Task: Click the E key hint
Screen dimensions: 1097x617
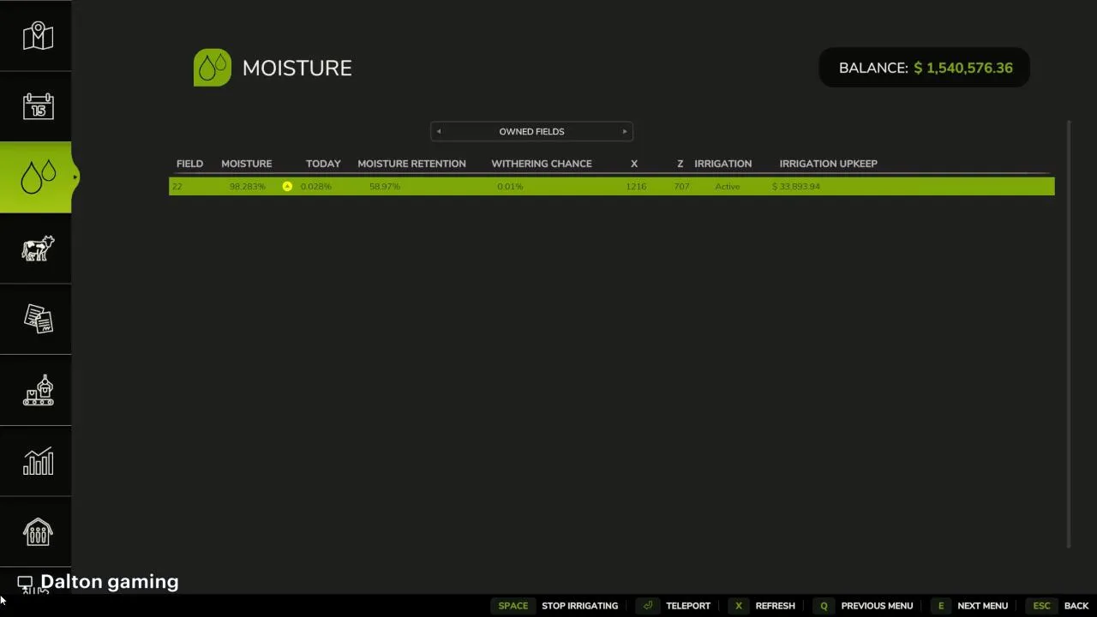Action: click(x=940, y=606)
